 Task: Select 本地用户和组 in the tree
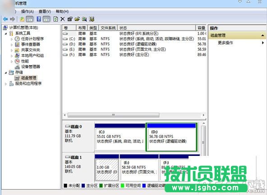(x=32, y=55)
